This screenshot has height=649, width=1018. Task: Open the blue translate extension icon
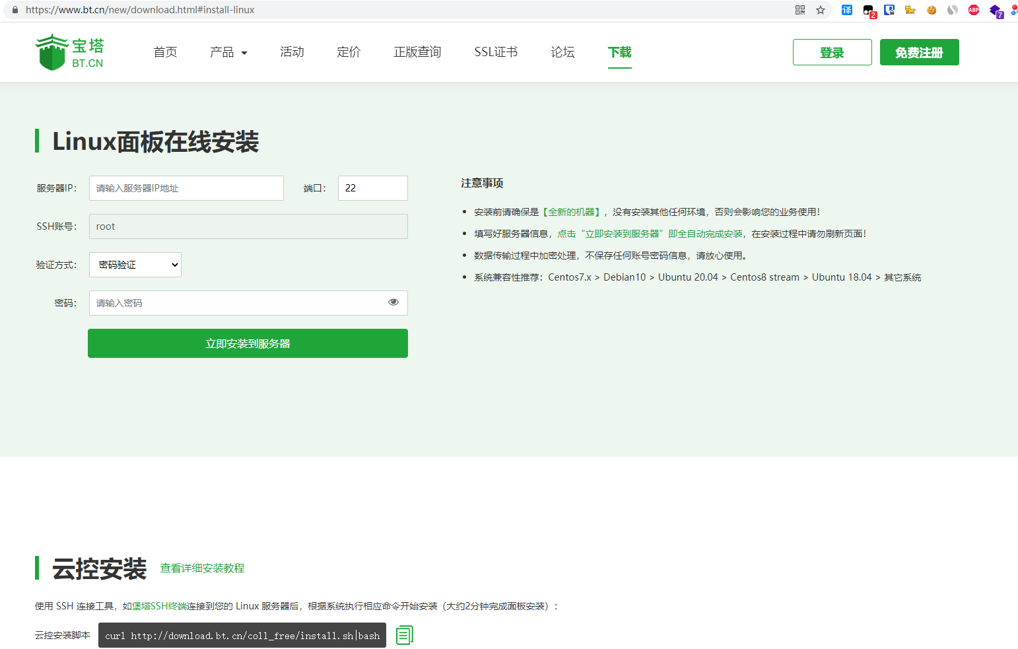847,10
